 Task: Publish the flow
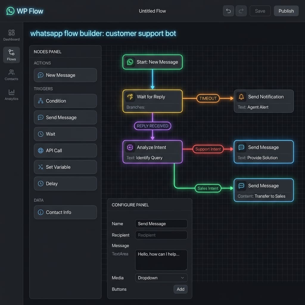(286, 11)
